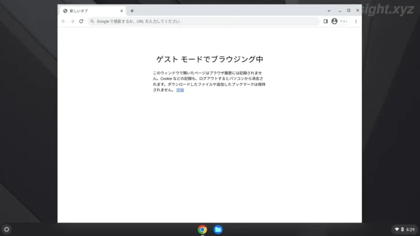Select the 新しいタブ tab
Viewport: 420px width, 236px height.
tap(92, 11)
